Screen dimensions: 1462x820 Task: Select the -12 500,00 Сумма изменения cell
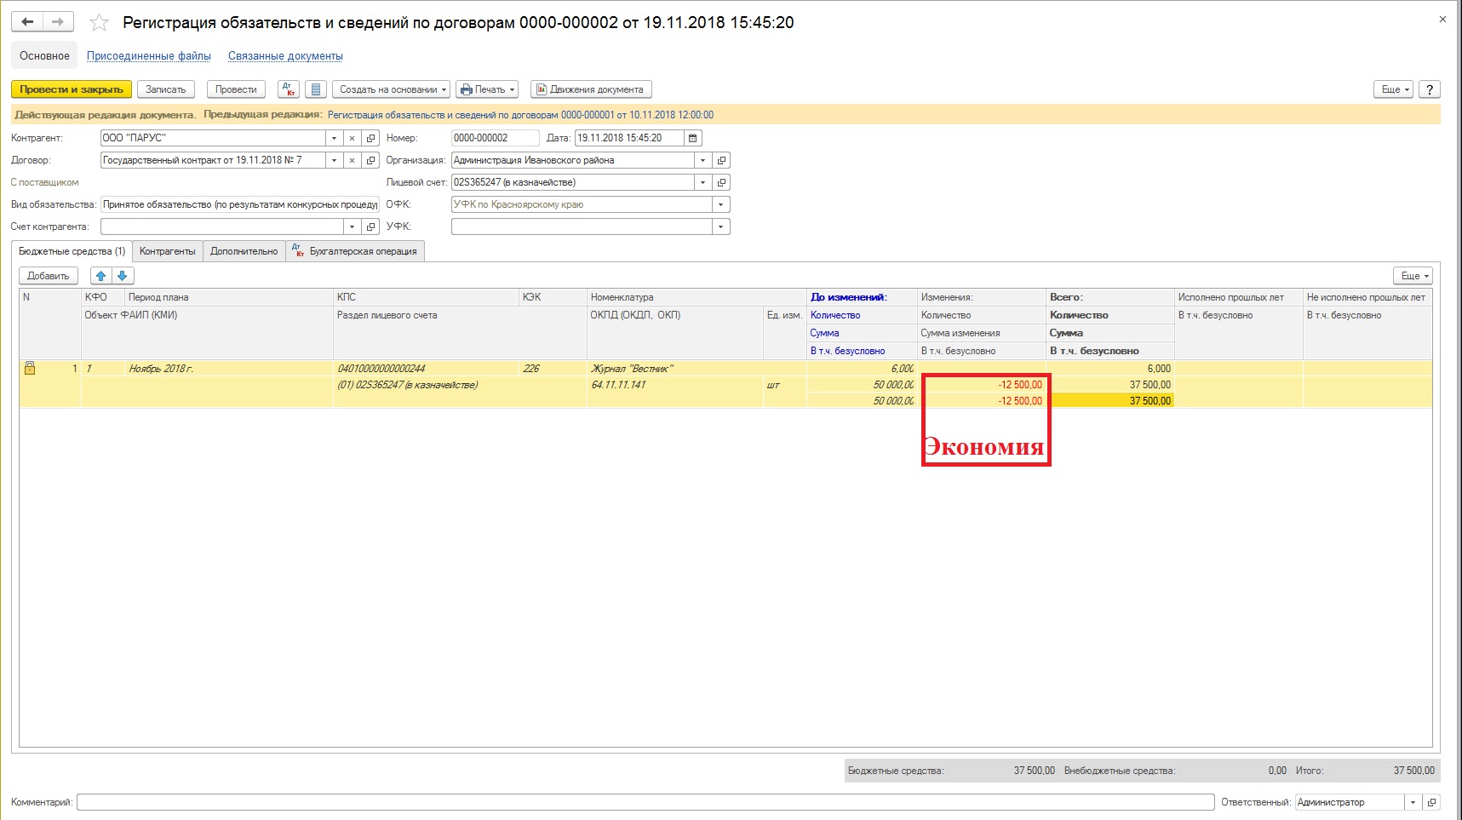coord(982,385)
